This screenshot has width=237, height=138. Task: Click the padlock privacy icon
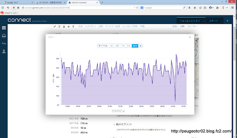pyautogui.click(x=64, y=26)
